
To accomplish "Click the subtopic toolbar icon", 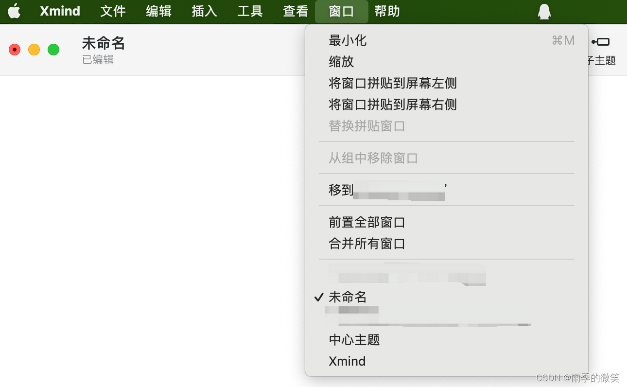I will [x=601, y=42].
